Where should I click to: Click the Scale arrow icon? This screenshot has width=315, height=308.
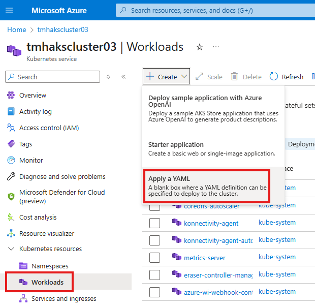pos(199,76)
